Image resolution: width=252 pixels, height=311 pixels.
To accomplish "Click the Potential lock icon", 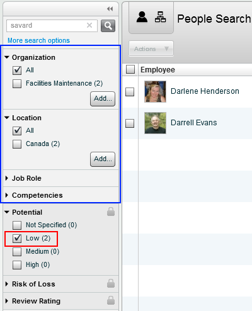I will [x=111, y=212].
